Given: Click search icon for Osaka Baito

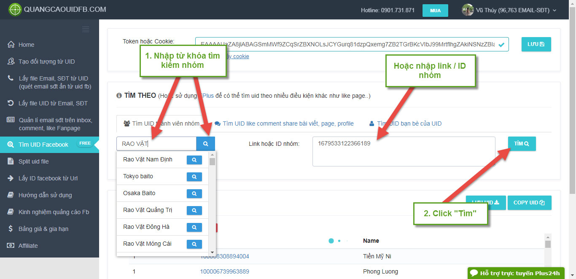Looking at the screenshot, I should tap(194, 193).
